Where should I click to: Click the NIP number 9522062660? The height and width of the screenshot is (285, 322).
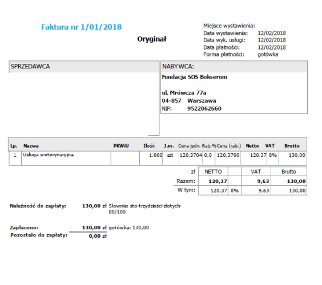pyautogui.click(x=204, y=108)
